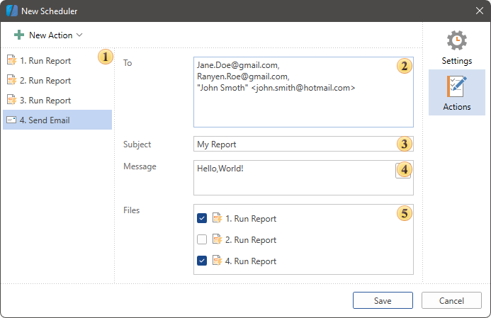Click the Message text box
491x318 pixels.
(x=290, y=181)
